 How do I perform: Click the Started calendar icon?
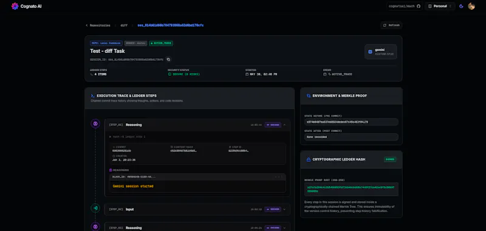(247, 74)
